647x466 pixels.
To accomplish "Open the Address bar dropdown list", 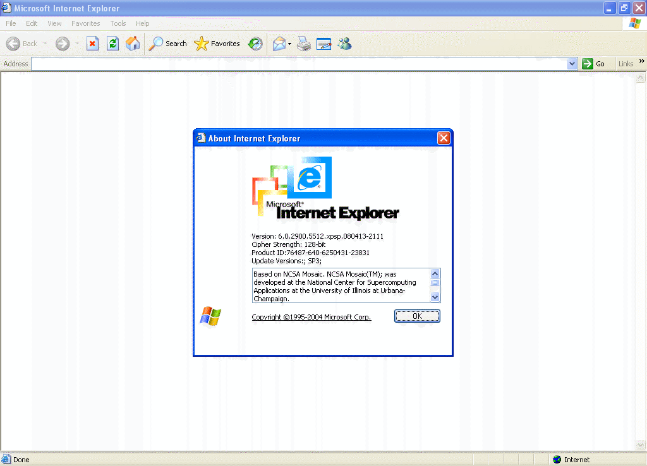I will tap(572, 63).
